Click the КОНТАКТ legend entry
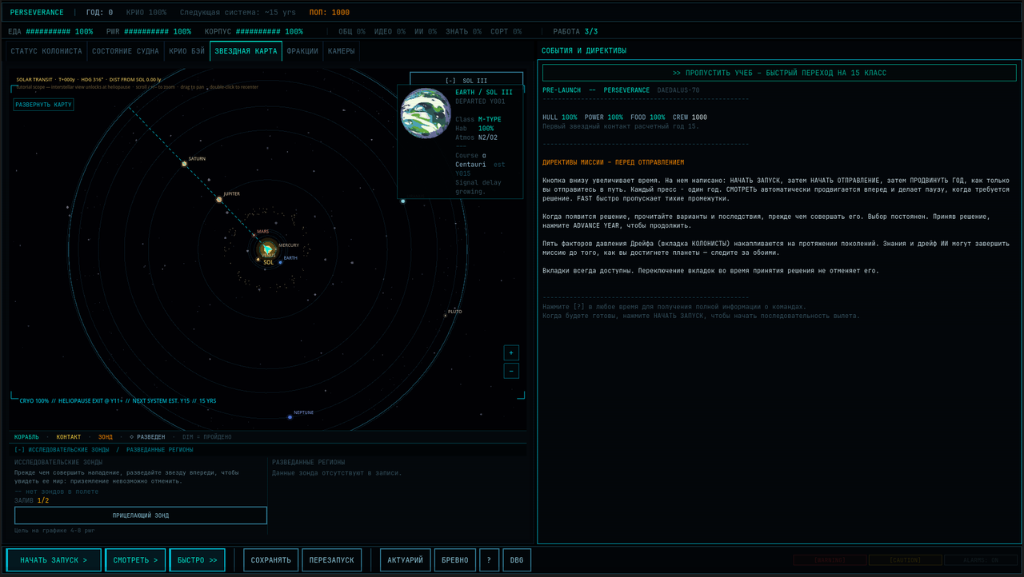This screenshot has width=1024, height=577. point(69,437)
